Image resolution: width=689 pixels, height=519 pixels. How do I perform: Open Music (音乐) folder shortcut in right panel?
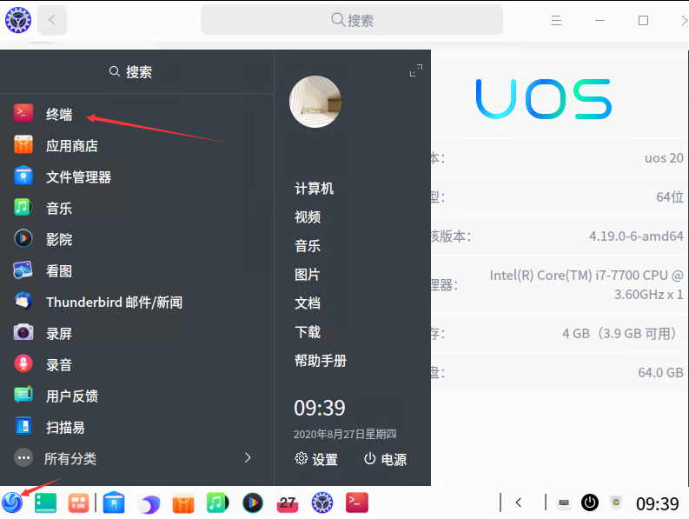tap(308, 245)
